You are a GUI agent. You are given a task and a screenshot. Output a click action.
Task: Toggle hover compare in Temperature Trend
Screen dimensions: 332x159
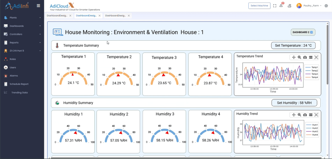tap(311, 57)
